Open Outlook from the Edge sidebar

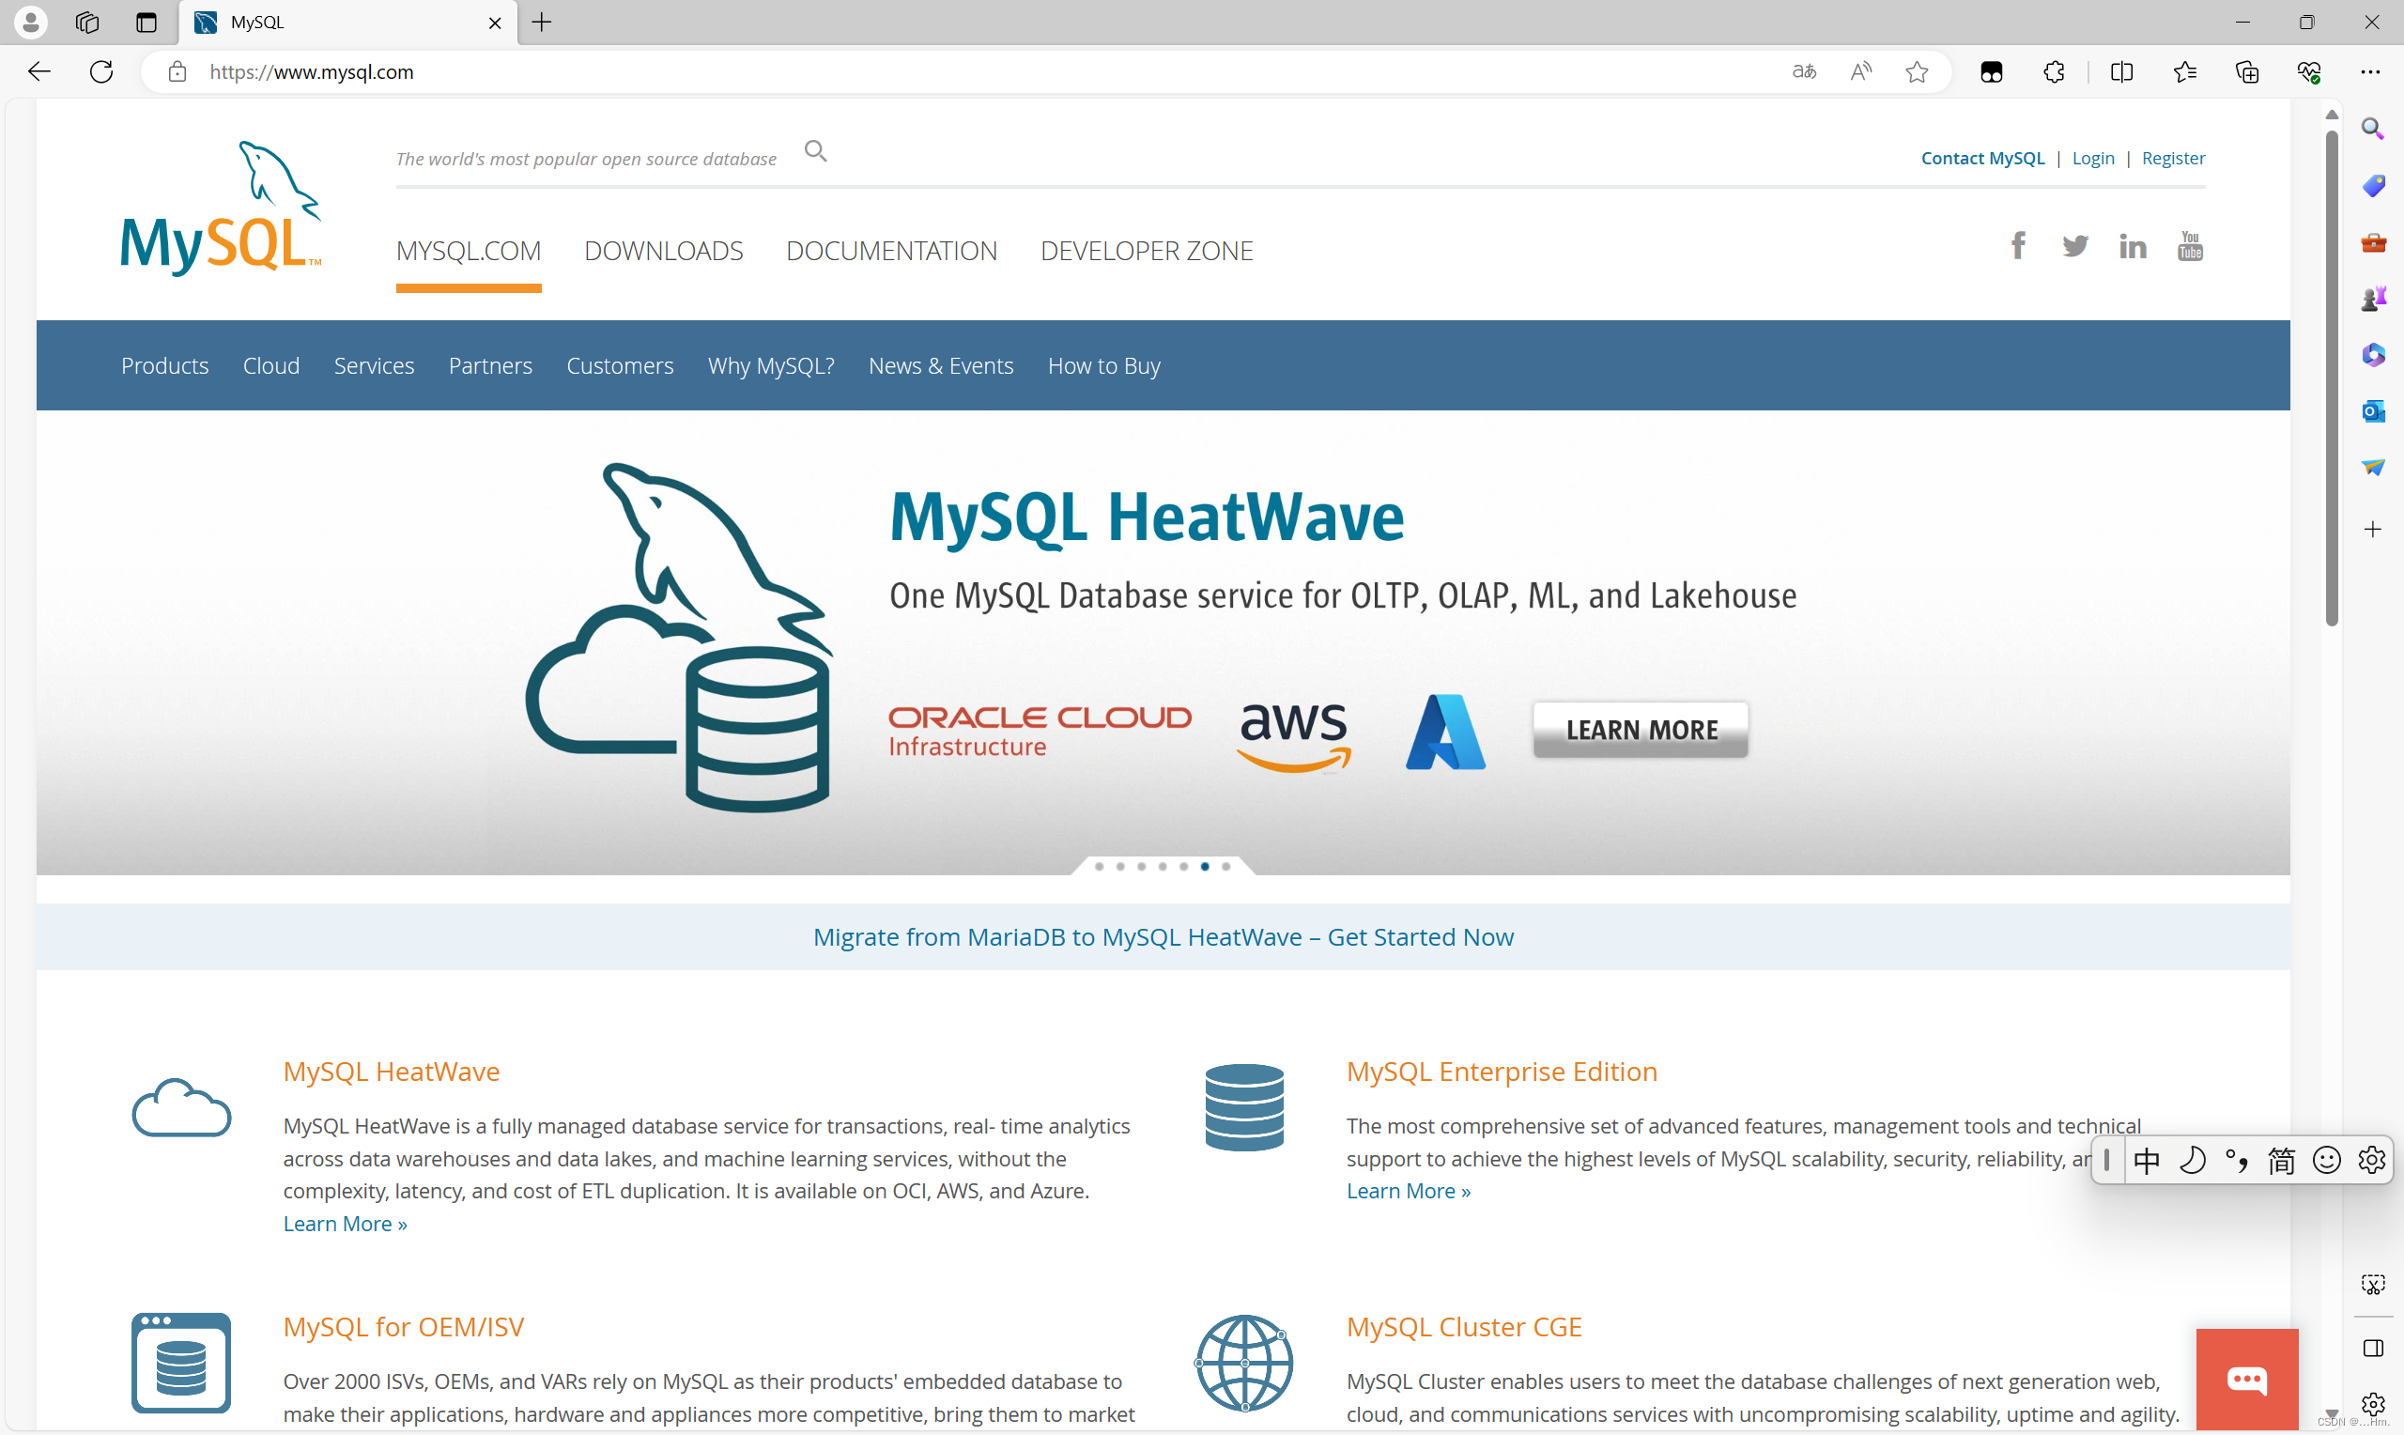tap(2374, 411)
